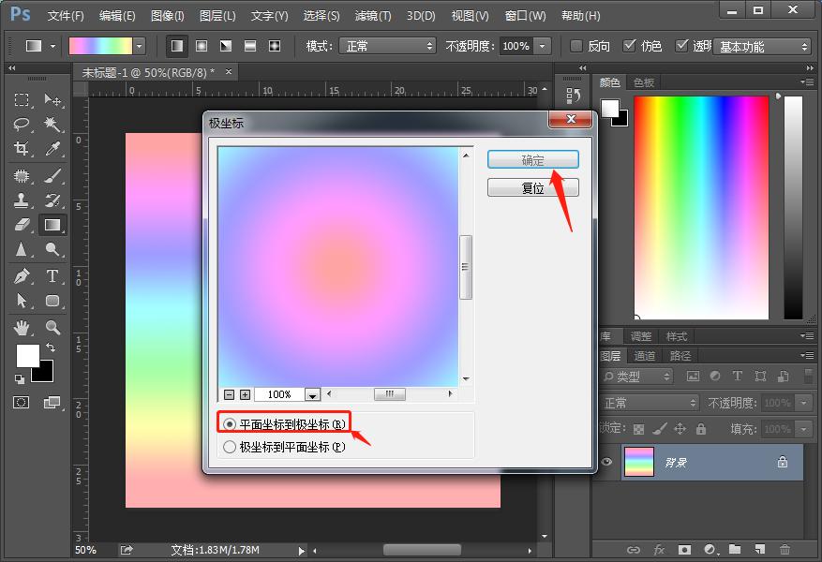Click the 确定 button
The width and height of the screenshot is (822, 562).
(x=532, y=160)
